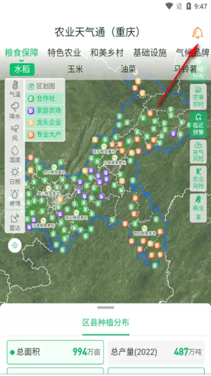Switch to the 粮食保障 tab

[22, 53]
